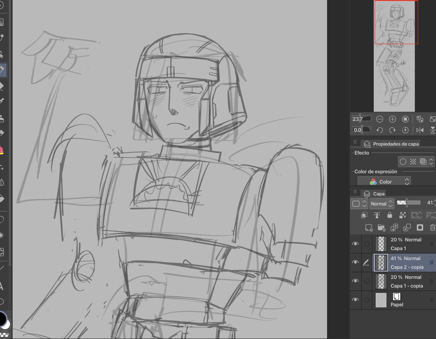The image size is (436, 339).
Task: Delete the selected layer
Action: 432,228
